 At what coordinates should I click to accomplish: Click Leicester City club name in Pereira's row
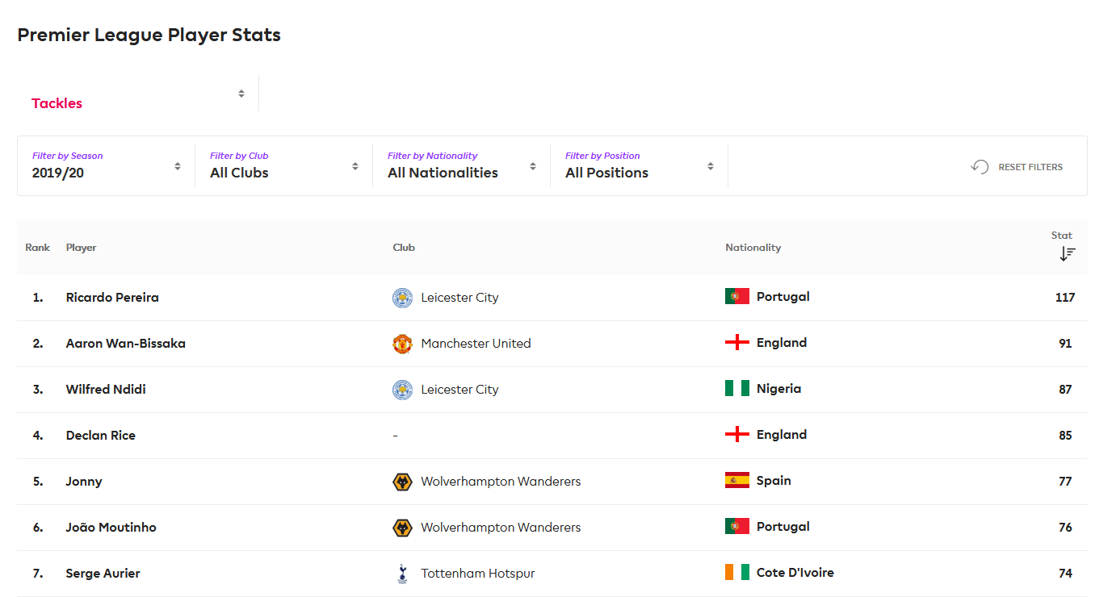459,298
